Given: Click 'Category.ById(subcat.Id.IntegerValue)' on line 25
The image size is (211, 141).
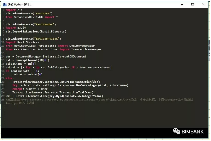Looking at the screenshot, I should [72, 96].
